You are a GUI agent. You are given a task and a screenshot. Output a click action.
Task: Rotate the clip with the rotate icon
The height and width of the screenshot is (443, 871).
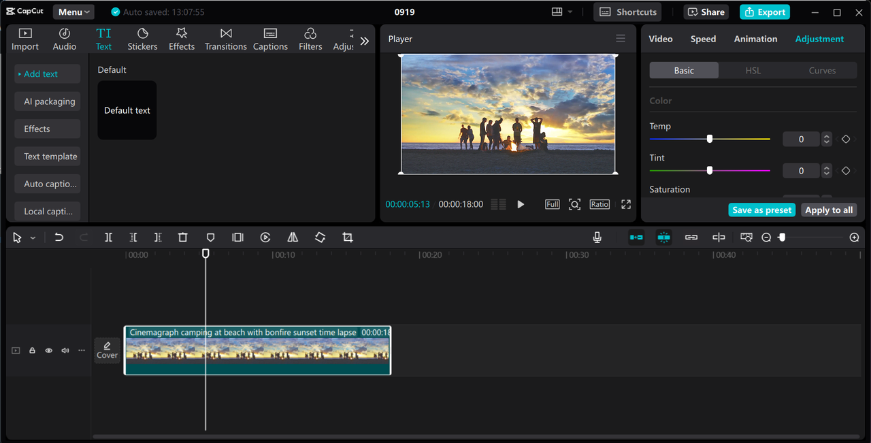pos(320,237)
